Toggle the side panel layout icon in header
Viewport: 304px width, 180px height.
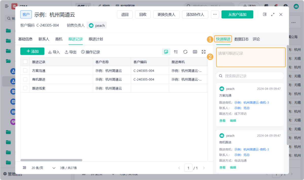(x=265, y=14)
